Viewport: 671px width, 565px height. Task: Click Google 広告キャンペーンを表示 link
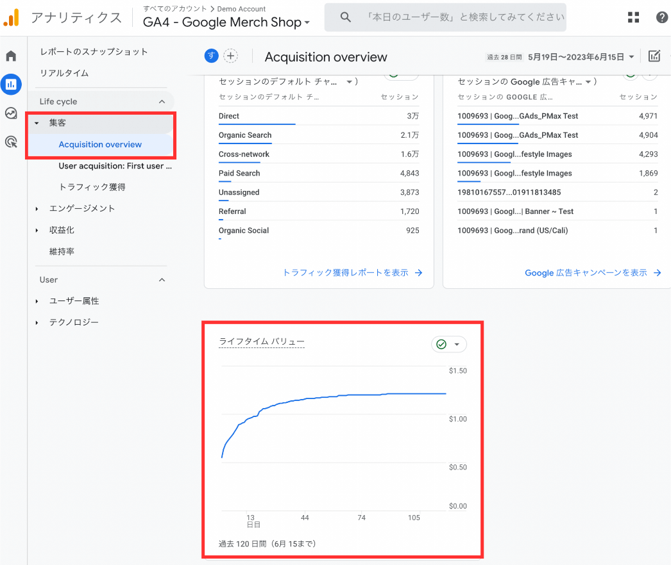coord(586,273)
